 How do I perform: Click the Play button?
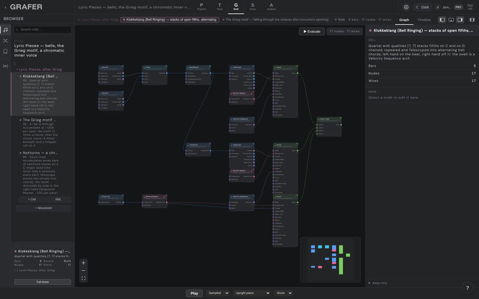point(194,293)
